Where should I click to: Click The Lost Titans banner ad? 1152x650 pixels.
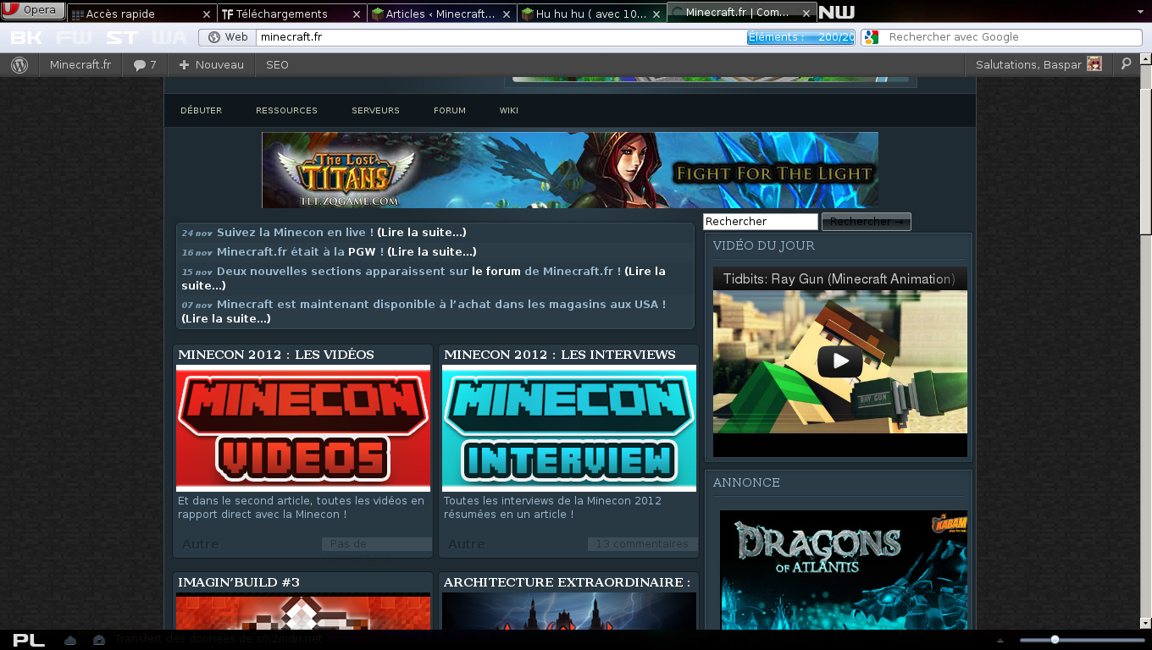coord(570,170)
